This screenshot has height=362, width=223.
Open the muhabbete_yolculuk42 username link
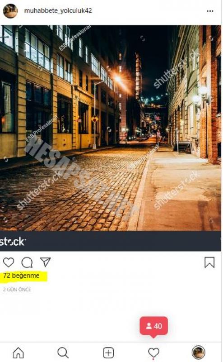coord(58,10)
